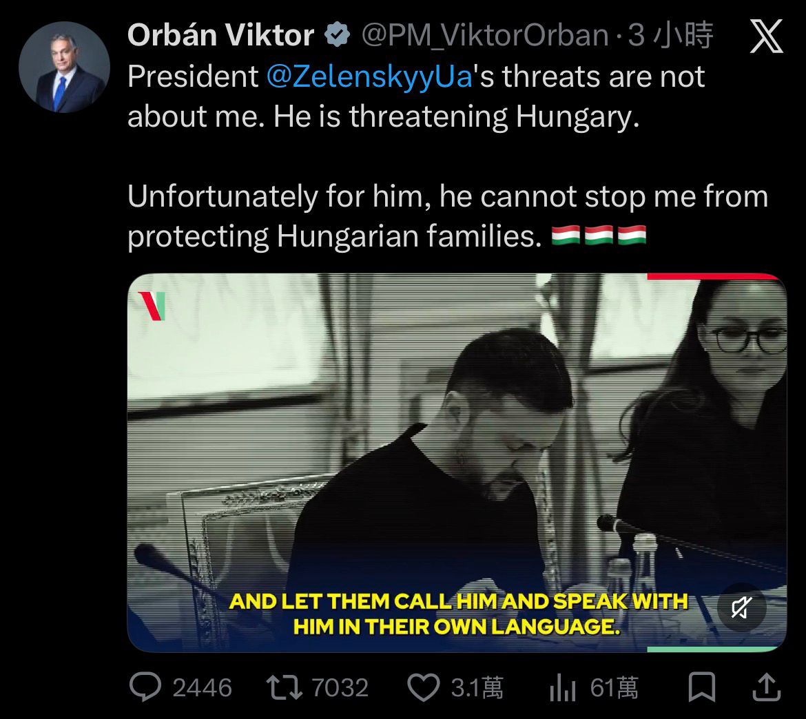This screenshot has height=719, width=806.
Task: Open the view analytics bar chart icon
Action: pos(563,687)
